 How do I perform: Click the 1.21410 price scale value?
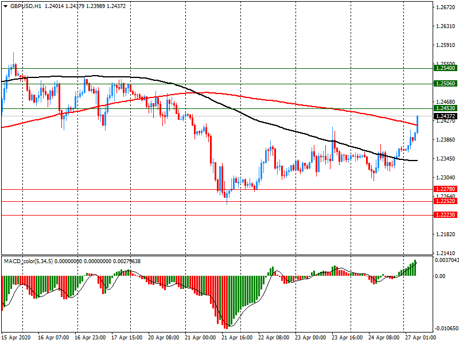446,253
